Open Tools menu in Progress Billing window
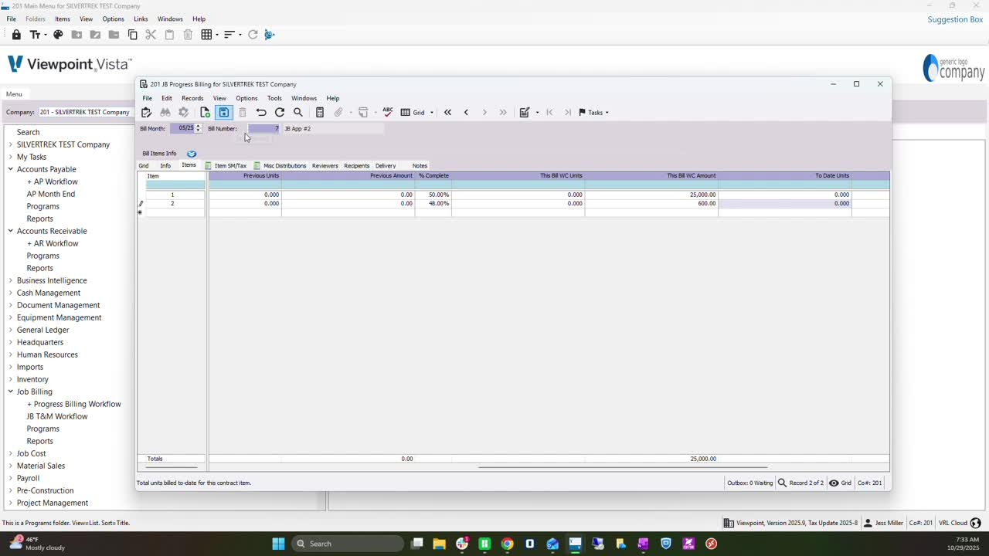The width and height of the screenshot is (989, 556). point(274,98)
